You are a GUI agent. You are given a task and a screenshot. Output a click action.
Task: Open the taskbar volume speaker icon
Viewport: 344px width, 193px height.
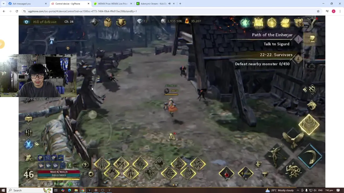pyautogui.click(x=315, y=190)
